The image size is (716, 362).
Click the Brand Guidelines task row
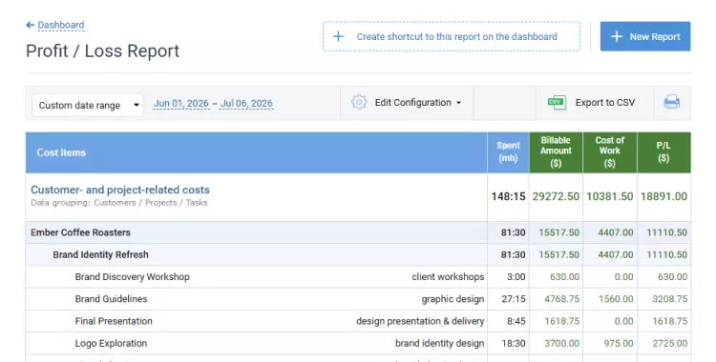[x=358, y=299]
